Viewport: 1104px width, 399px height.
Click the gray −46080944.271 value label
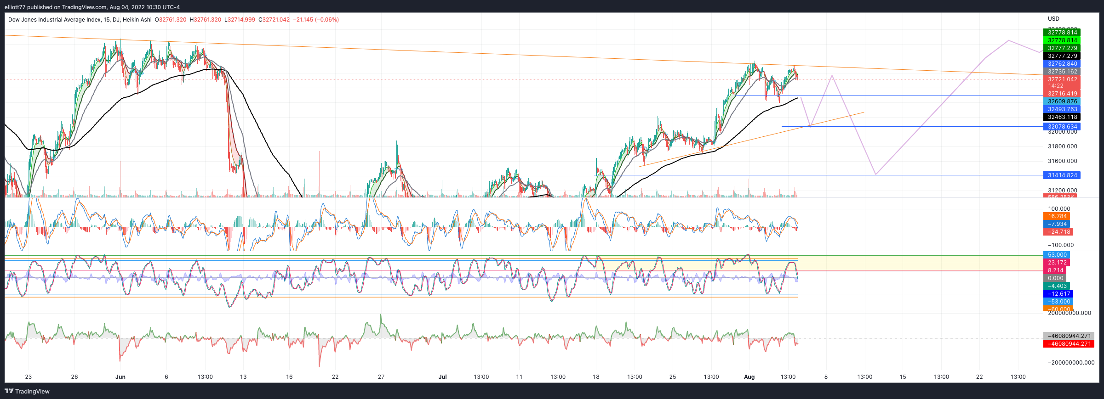1069,336
